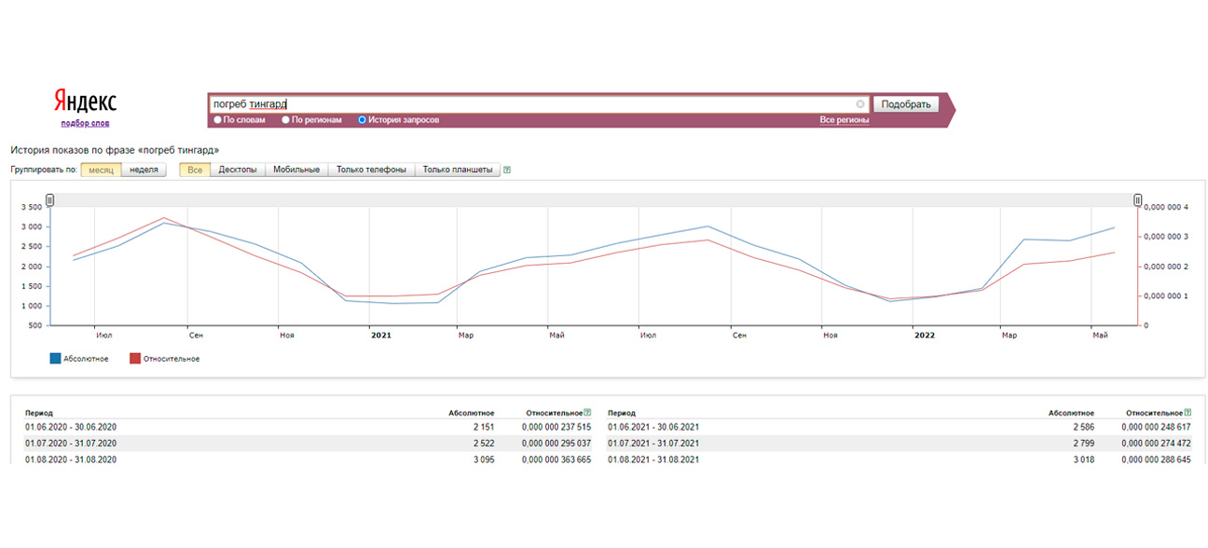
Task: Switch to the Мобильные tab
Action: click(x=296, y=170)
